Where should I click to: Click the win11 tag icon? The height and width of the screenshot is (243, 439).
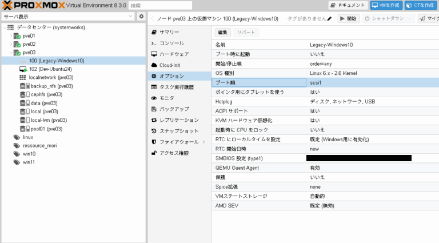(x=17, y=162)
